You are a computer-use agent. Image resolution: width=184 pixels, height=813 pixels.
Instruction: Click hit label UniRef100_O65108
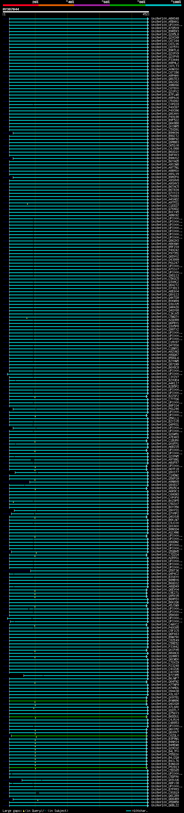coord(165,145)
